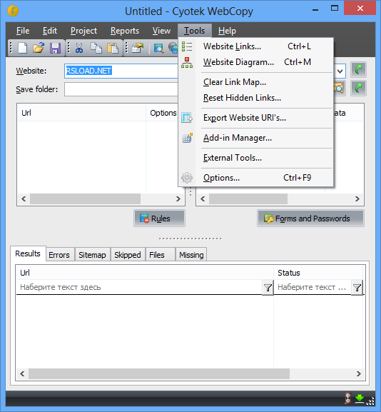Click right arrow of results grid scrollbar

[x=359, y=374]
